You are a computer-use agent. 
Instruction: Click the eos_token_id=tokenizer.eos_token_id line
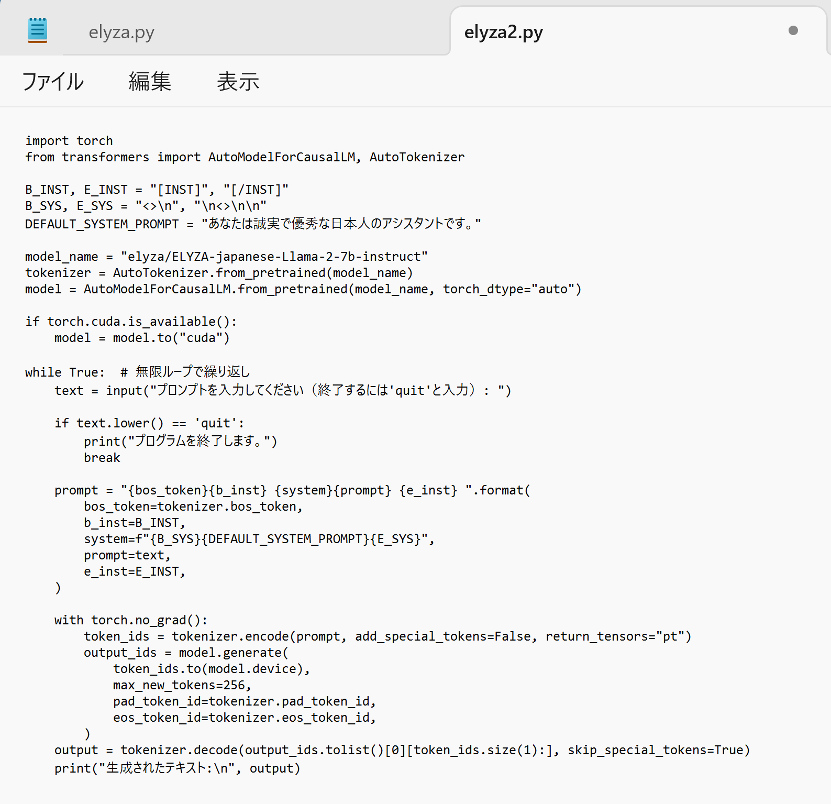point(245,718)
